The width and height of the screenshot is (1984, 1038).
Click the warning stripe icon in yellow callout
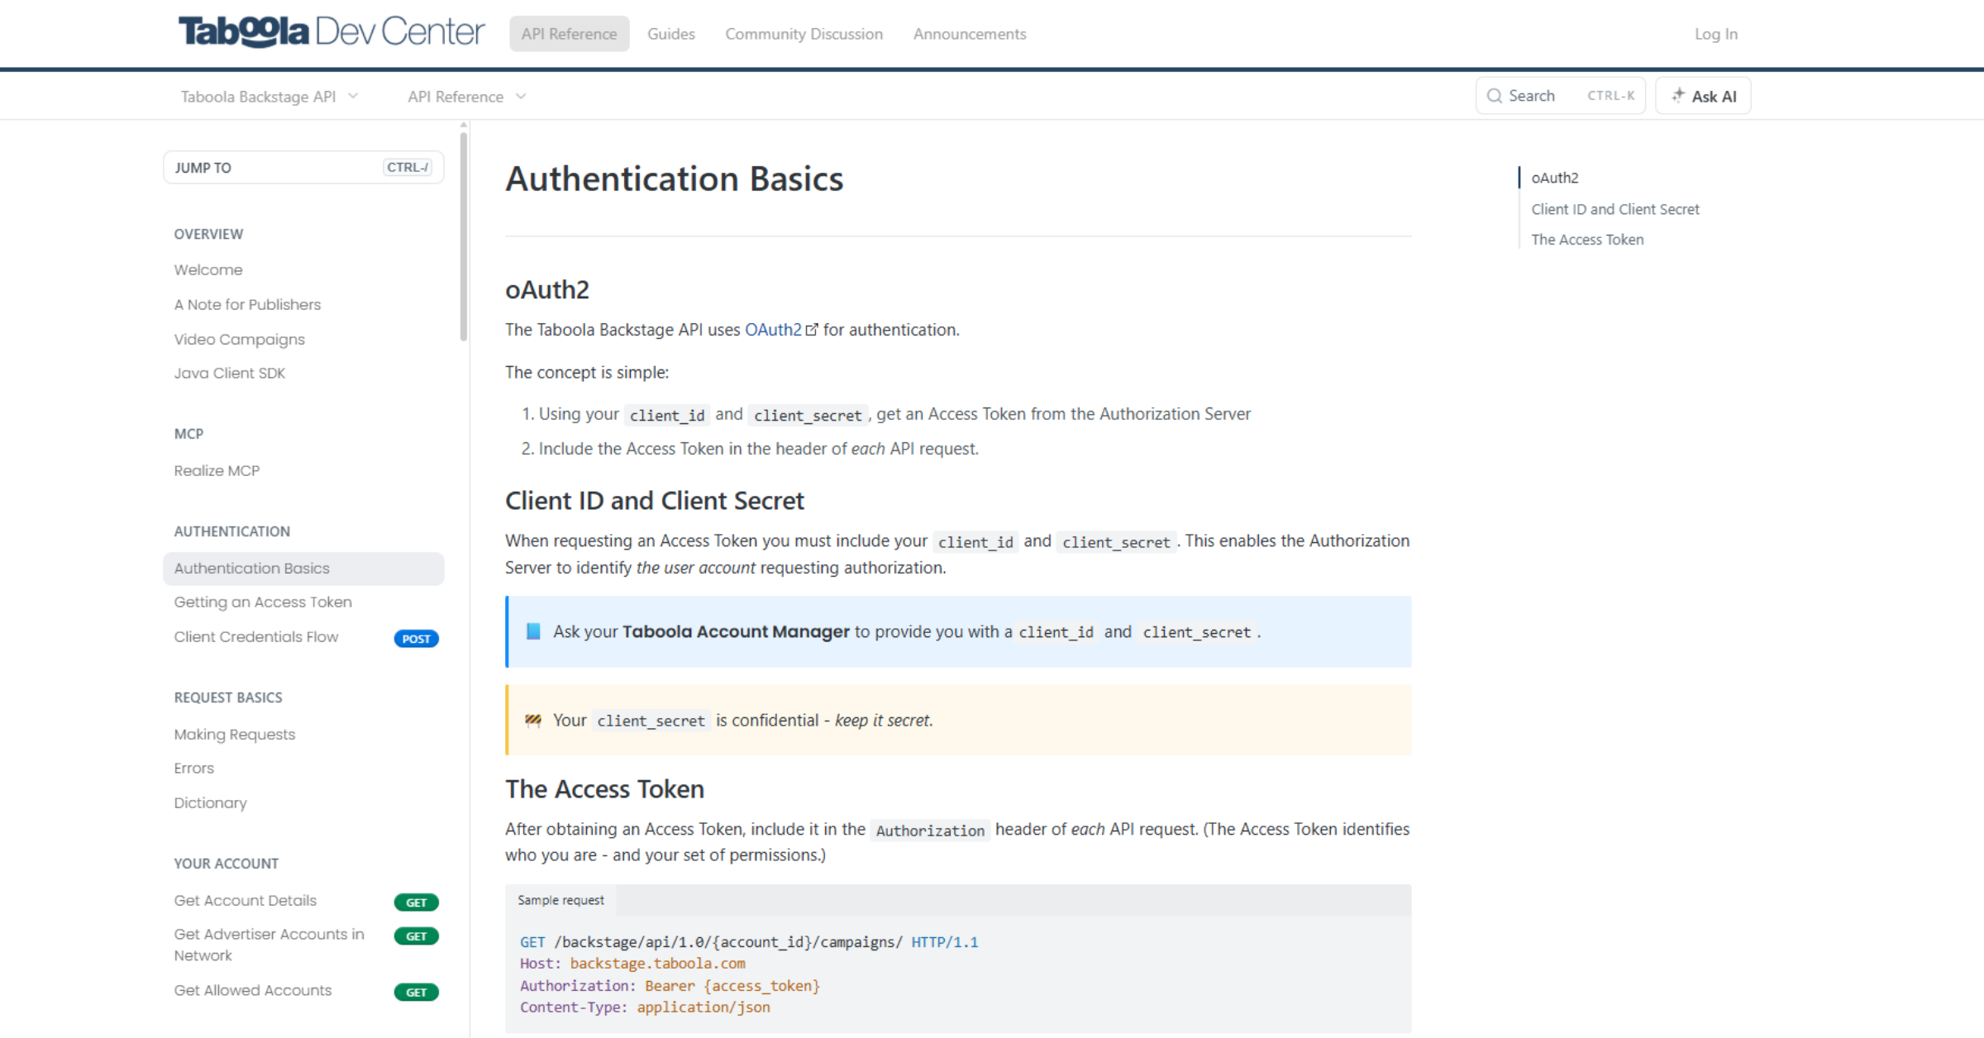pos(533,721)
